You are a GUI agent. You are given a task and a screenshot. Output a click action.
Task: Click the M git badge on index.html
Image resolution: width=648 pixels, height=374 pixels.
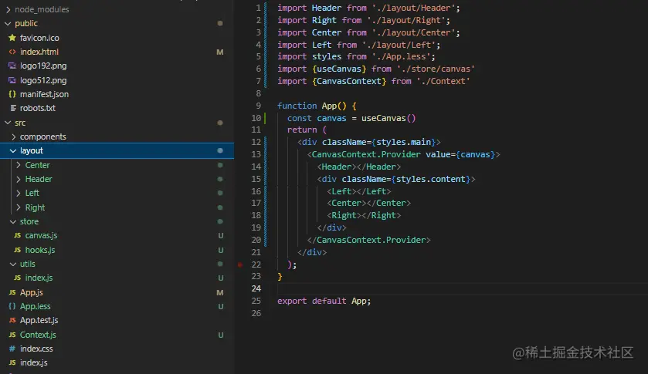click(220, 52)
